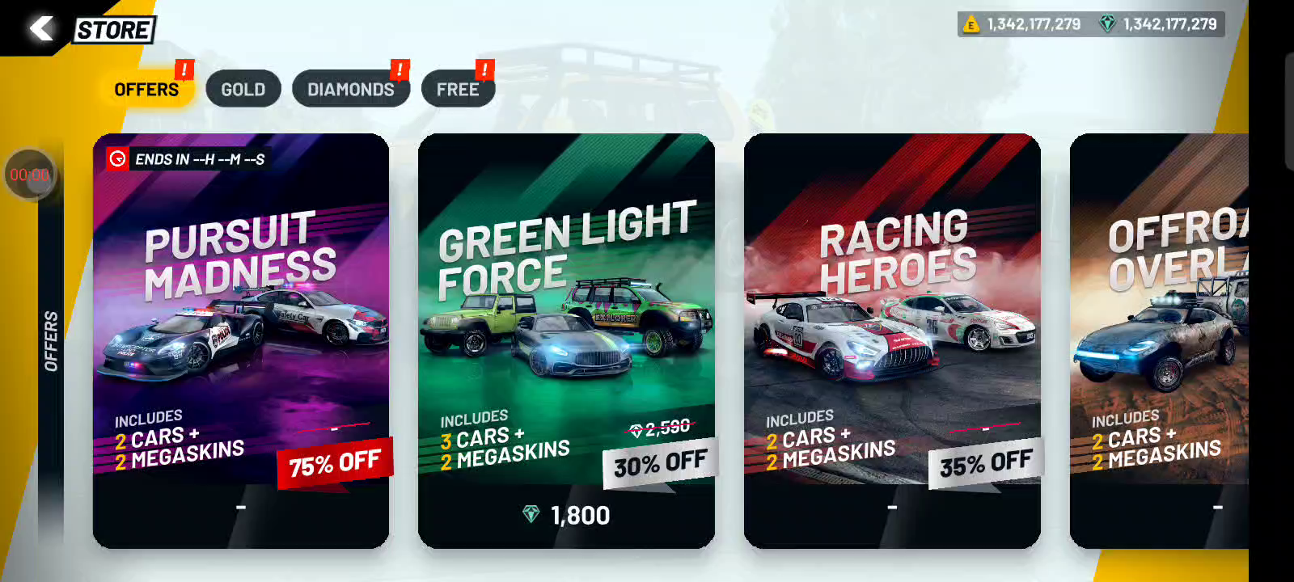Tap the back arrow icon
The height and width of the screenshot is (582, 1294).
coord(41,28)
